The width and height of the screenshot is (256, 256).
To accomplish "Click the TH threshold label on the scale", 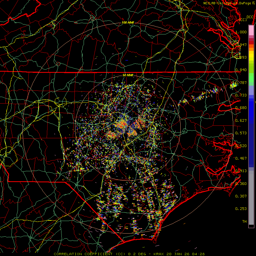I will click(244, 222).
